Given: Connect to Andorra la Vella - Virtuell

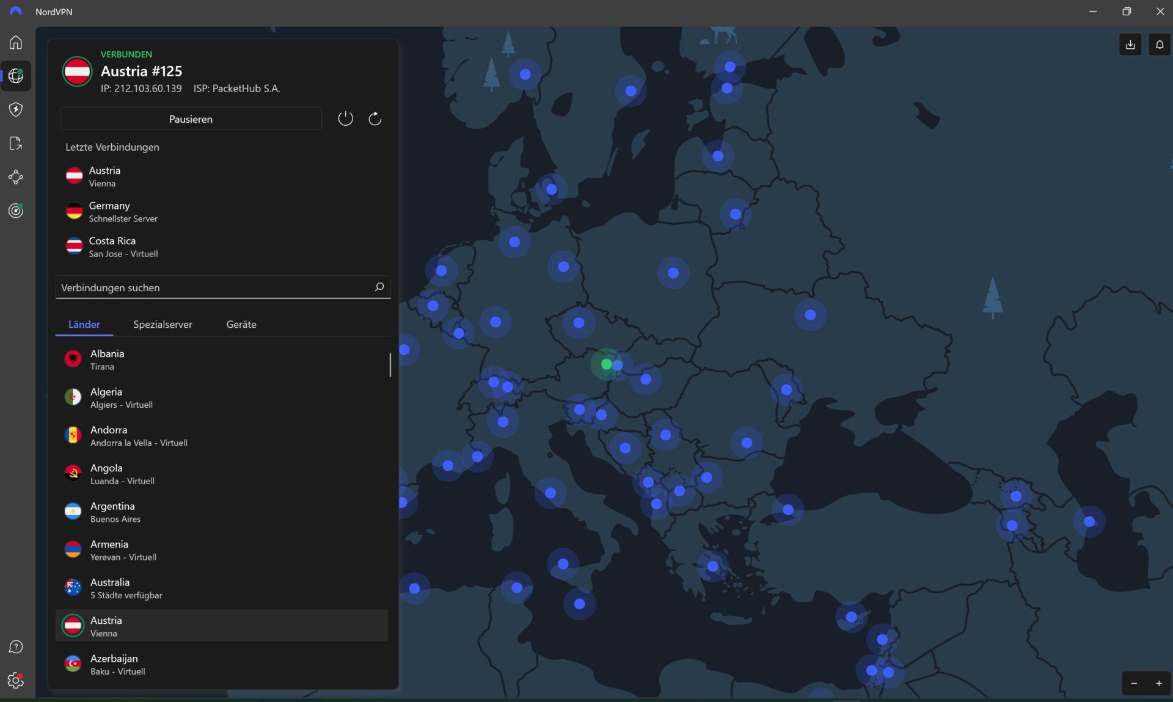Looking at the screenshot, I should click(x=222, y=436).
